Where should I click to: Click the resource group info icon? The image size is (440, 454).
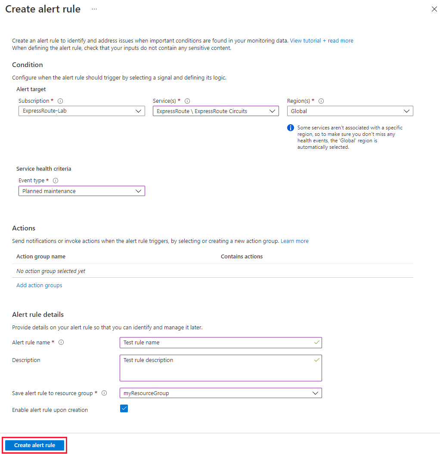[x=104, y=393]
